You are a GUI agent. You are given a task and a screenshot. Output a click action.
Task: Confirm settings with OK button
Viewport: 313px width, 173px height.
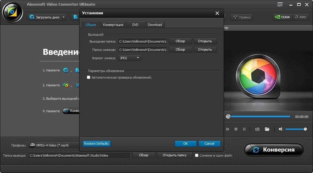tap(186, 144)
